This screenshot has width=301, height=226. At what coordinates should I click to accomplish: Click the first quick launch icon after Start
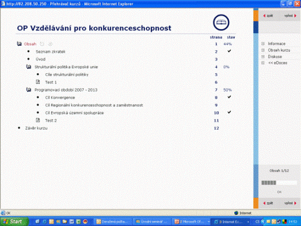pos(37,222)
